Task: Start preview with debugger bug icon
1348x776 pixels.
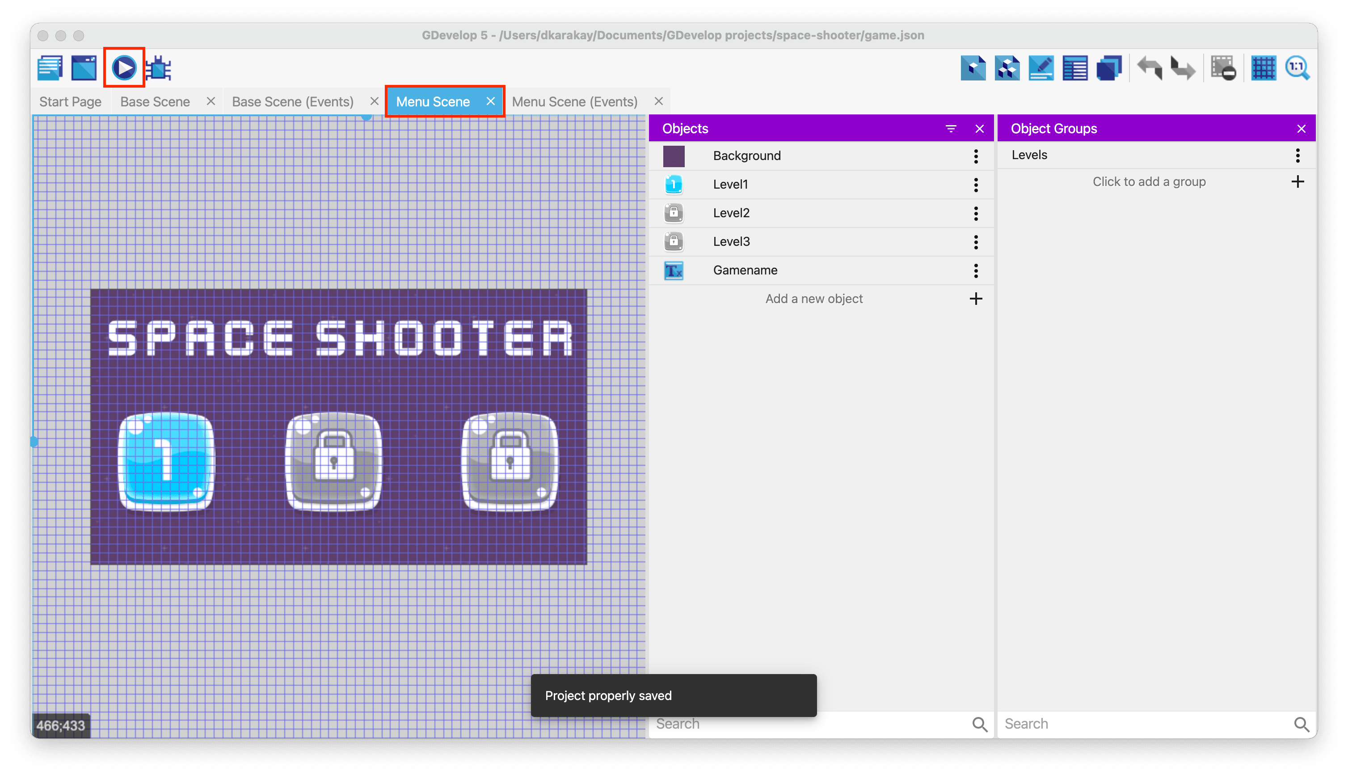Action: tap(158, 68)
